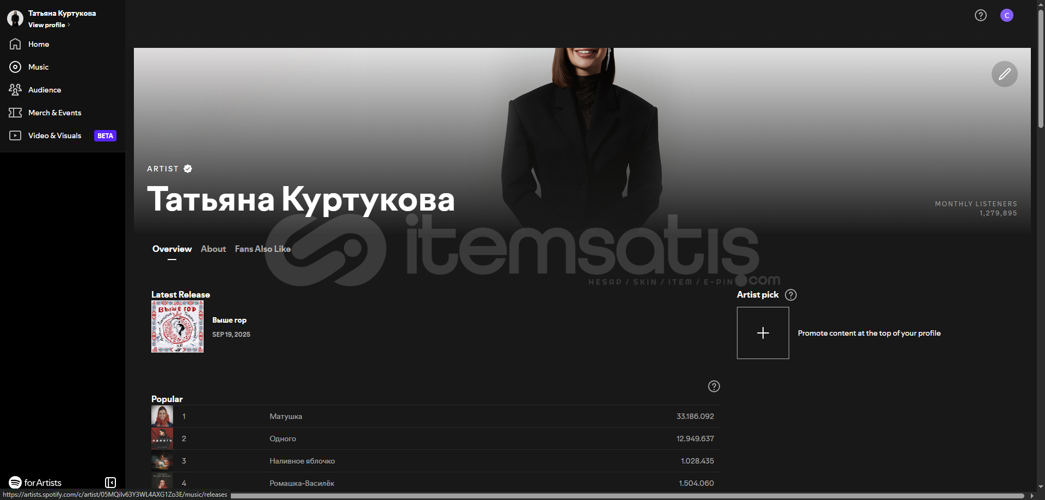Add an artist pick with plus button
Viewport: 1045px width, 500px height.
pos(763,333)
